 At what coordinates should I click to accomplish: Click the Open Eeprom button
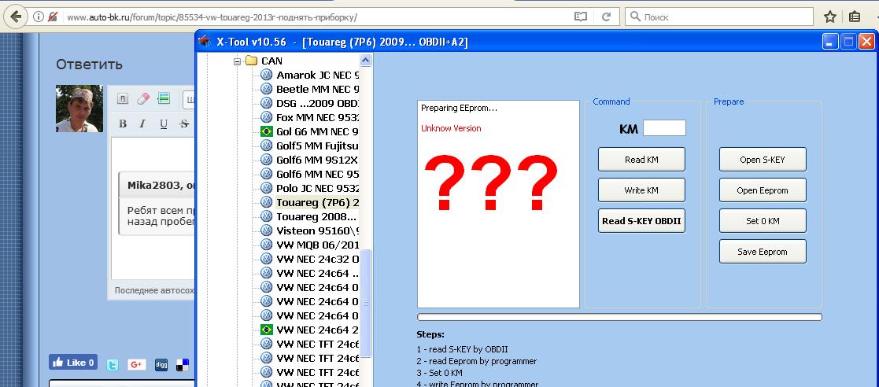pyautogui.click(x=763, y=190)
